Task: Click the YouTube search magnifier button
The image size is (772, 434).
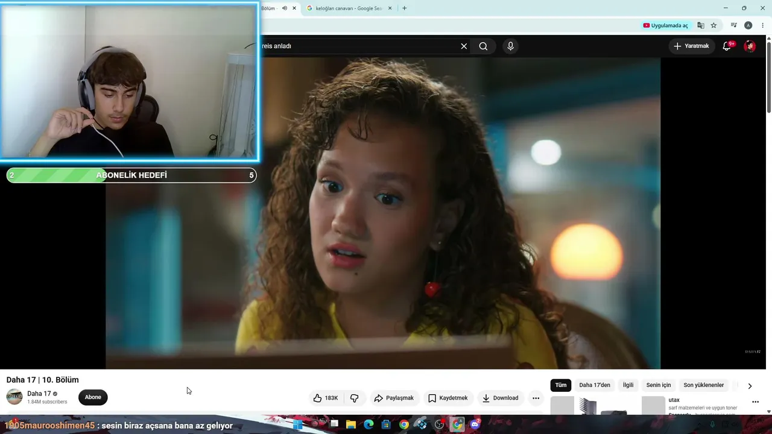Action: [483, 46]
